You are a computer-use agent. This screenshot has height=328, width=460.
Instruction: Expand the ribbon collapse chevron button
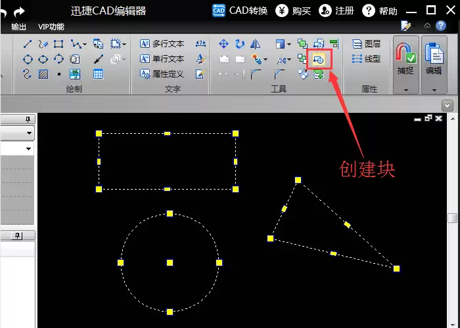pyautogui.click(x=447, y=106)
